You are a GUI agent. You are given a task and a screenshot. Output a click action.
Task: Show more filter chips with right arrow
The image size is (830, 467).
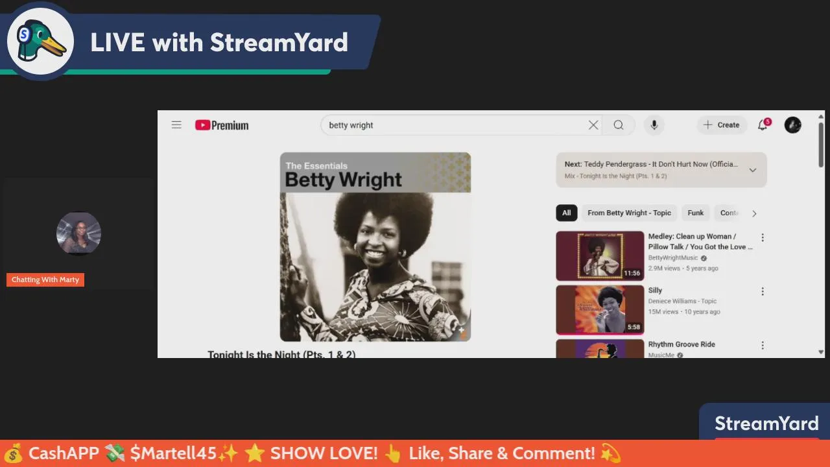pos(753,213)
